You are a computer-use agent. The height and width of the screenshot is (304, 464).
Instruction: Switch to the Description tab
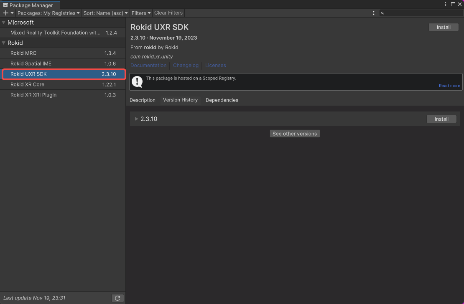pyautogui.click(x=143, y=100)
